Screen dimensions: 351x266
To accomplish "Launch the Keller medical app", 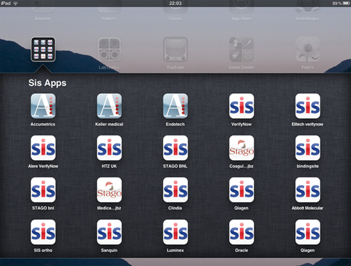I will (x=109, y=106).
